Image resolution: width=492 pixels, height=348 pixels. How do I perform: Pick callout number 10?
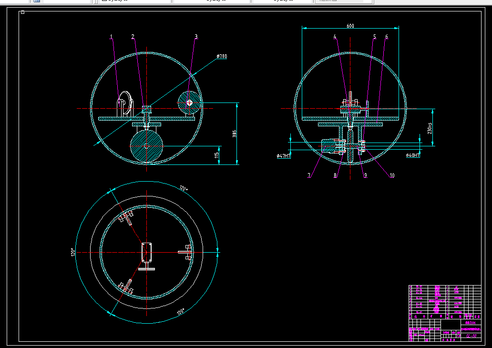[392, 175]
